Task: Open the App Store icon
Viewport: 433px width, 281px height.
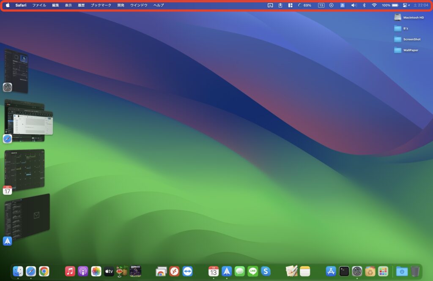Action: tap(331, 271)
